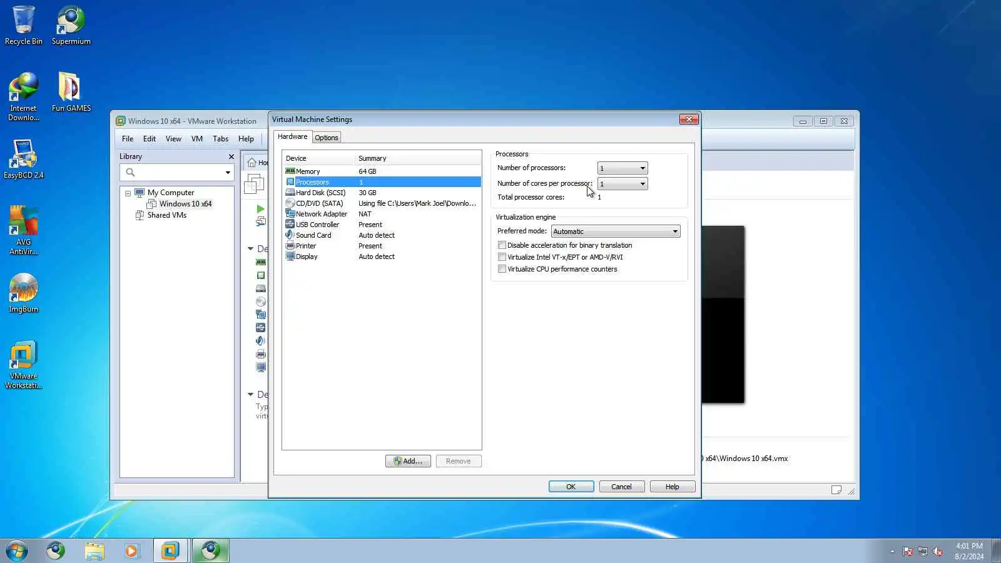The height and width of the screenshot is (563, 1001).
Task: Open Windows Explorer from the taskbar
Action: click(94, 550)
